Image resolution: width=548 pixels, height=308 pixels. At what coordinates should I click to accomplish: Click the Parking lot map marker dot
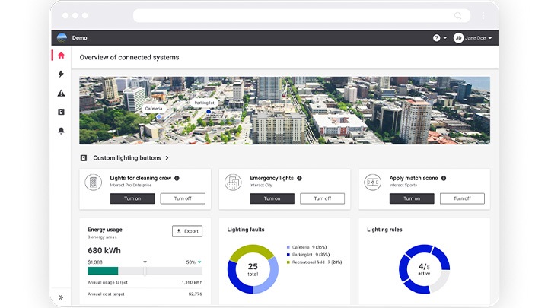(209, 111)
